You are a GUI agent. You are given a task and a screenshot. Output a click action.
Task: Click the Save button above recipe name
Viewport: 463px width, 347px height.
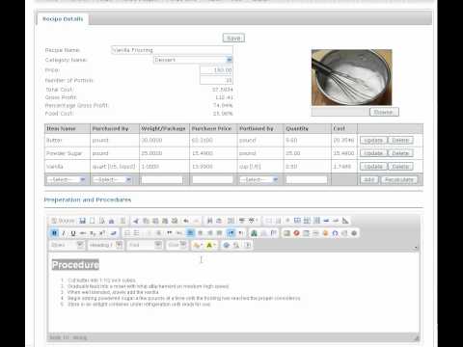click(233, 38)
